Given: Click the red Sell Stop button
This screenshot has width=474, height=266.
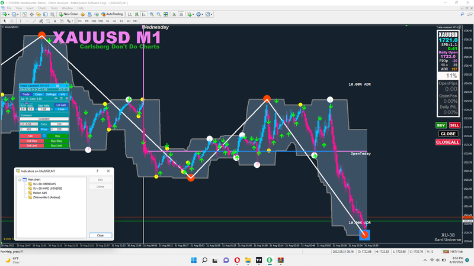Looking at the screenshot, I should (32, 141).
